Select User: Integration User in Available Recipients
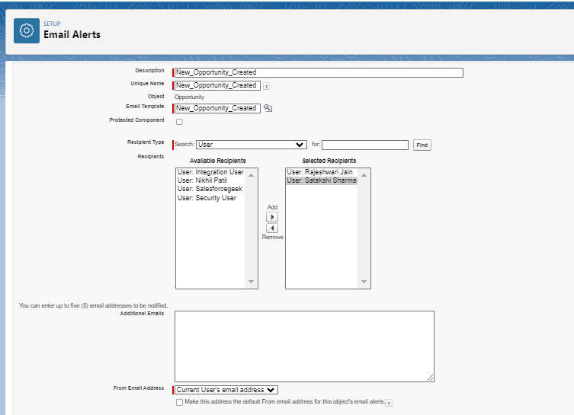Screen dimensions: 574x415 (210, 172)
